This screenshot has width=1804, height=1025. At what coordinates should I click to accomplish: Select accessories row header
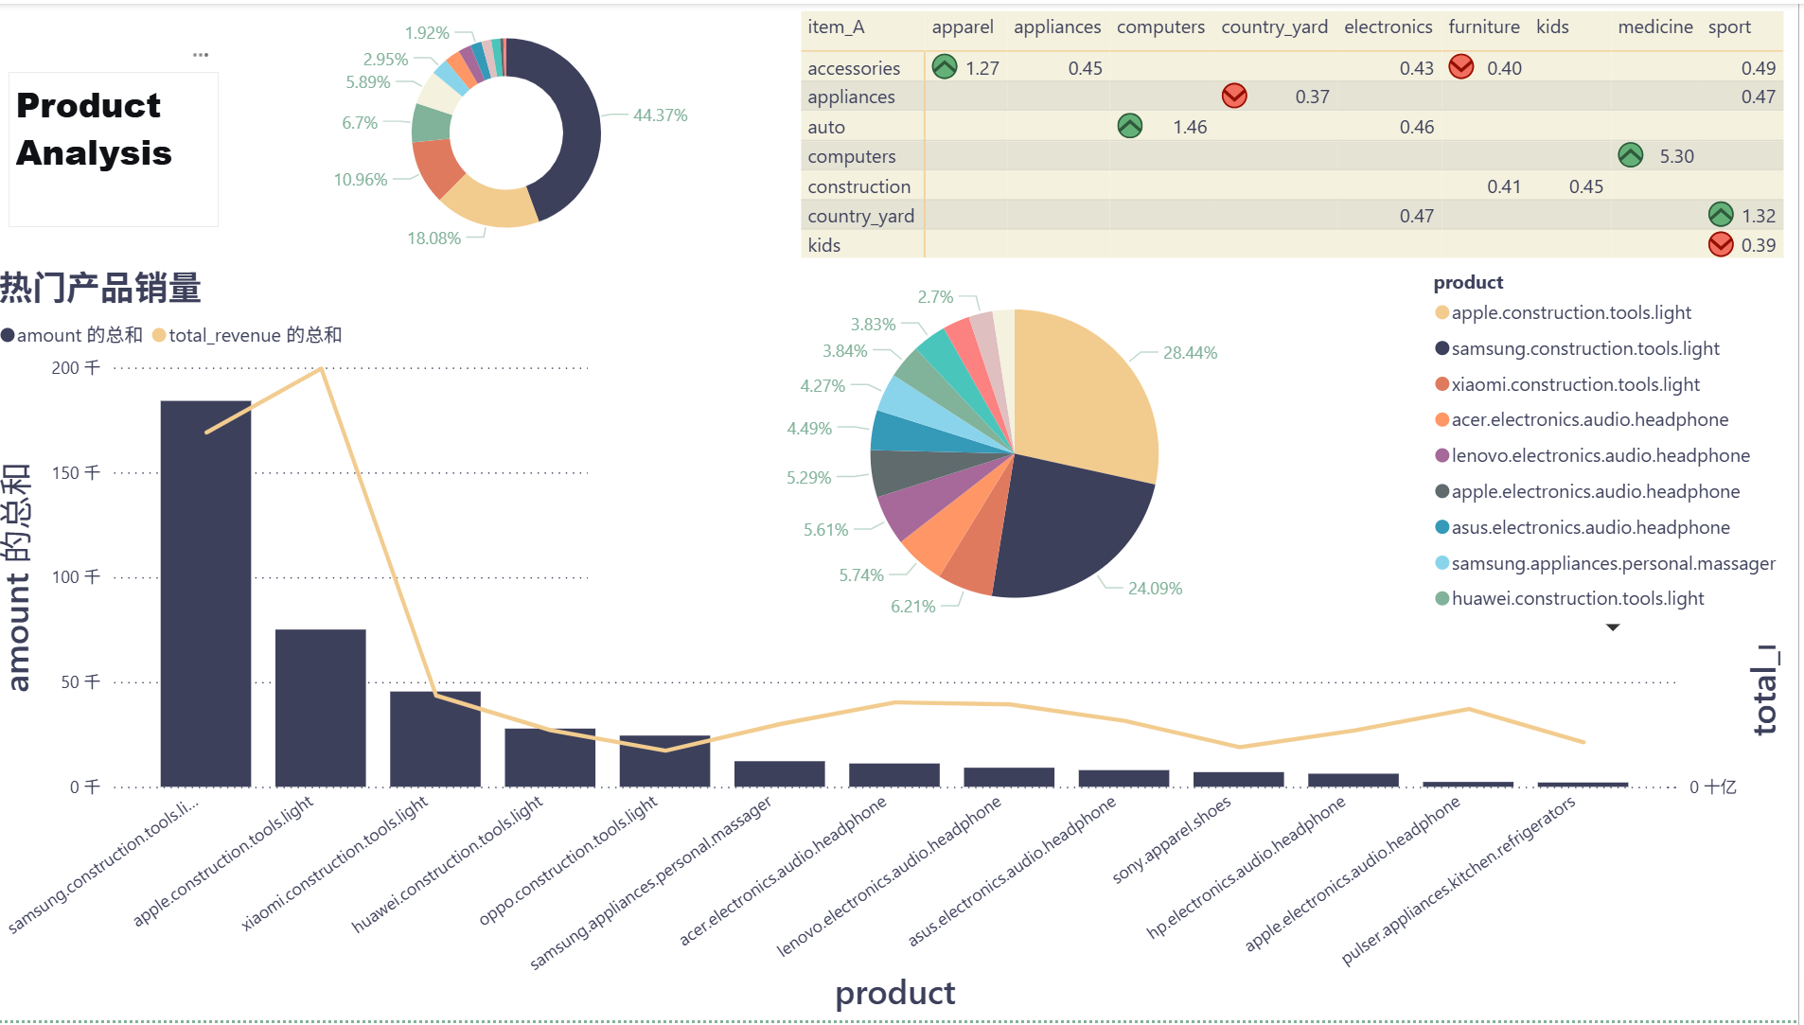coord(854,68)
